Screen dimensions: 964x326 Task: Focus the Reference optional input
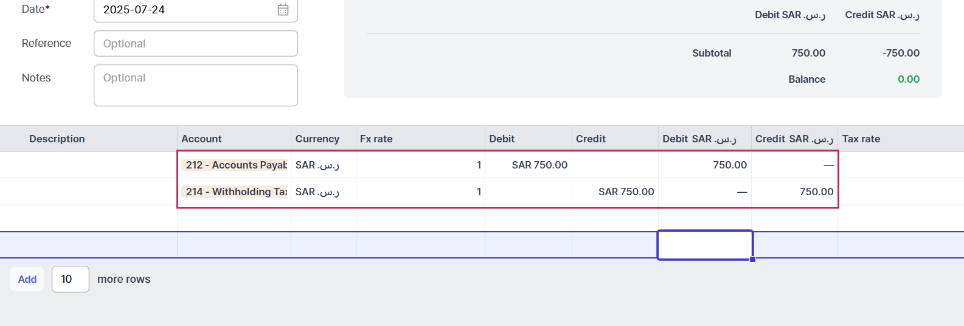(x=195, y=44)
